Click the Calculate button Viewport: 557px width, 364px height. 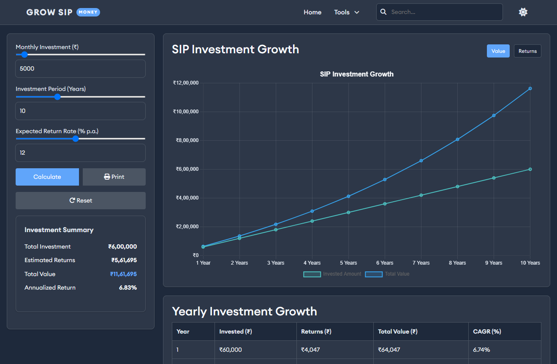point(47,177)
